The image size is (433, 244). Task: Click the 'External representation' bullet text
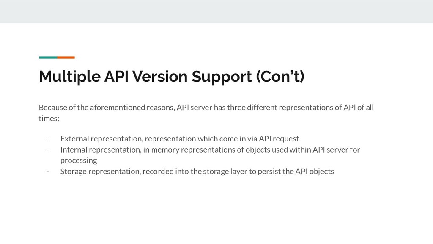[179, 139]
